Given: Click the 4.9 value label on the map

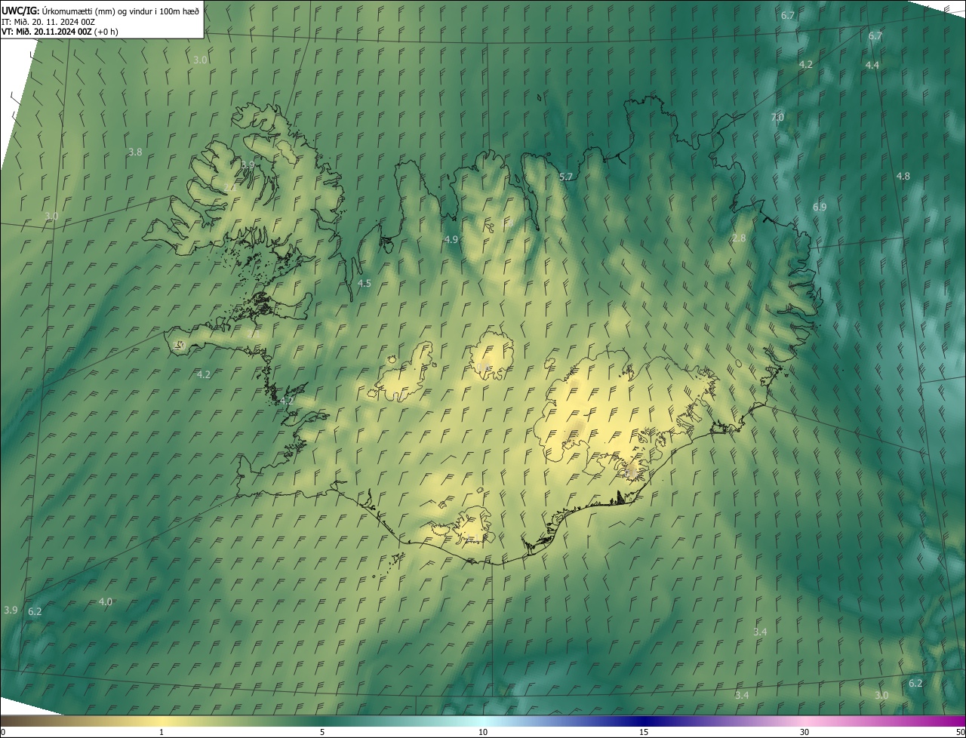Looking at the screenshot, I should click(x=451, y=239).
